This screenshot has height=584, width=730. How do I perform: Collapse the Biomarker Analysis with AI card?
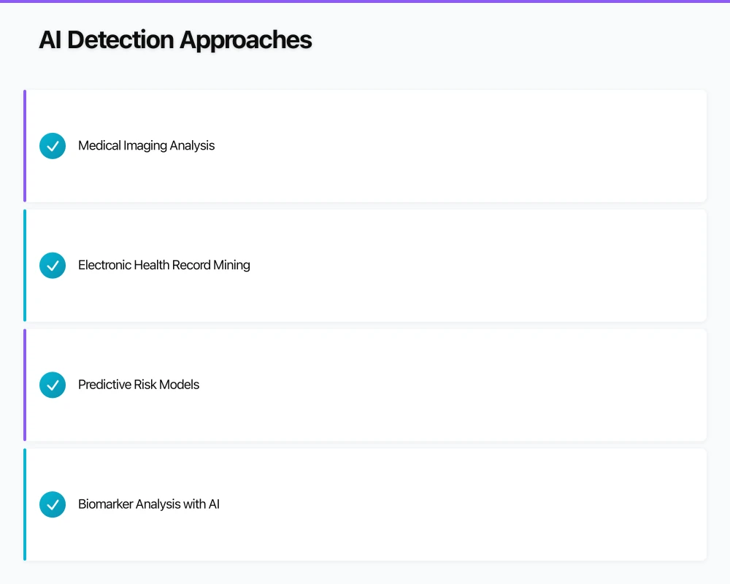pos(365,504)
